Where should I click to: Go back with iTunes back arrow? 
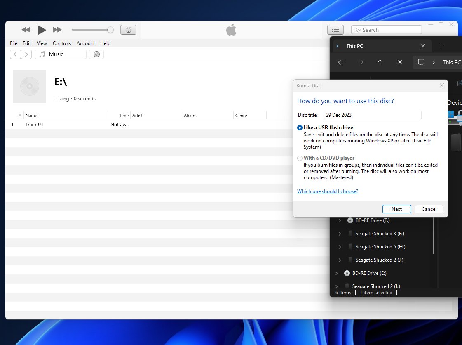tap(15, 54)
